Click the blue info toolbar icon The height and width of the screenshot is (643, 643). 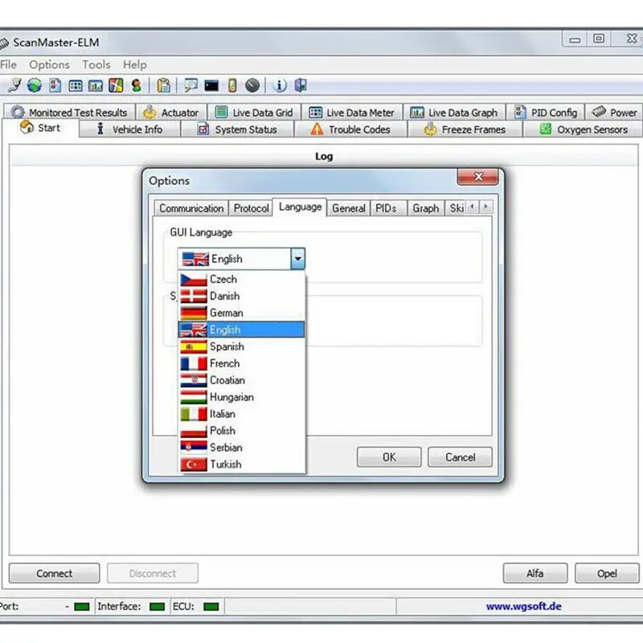tap(280, 85)
